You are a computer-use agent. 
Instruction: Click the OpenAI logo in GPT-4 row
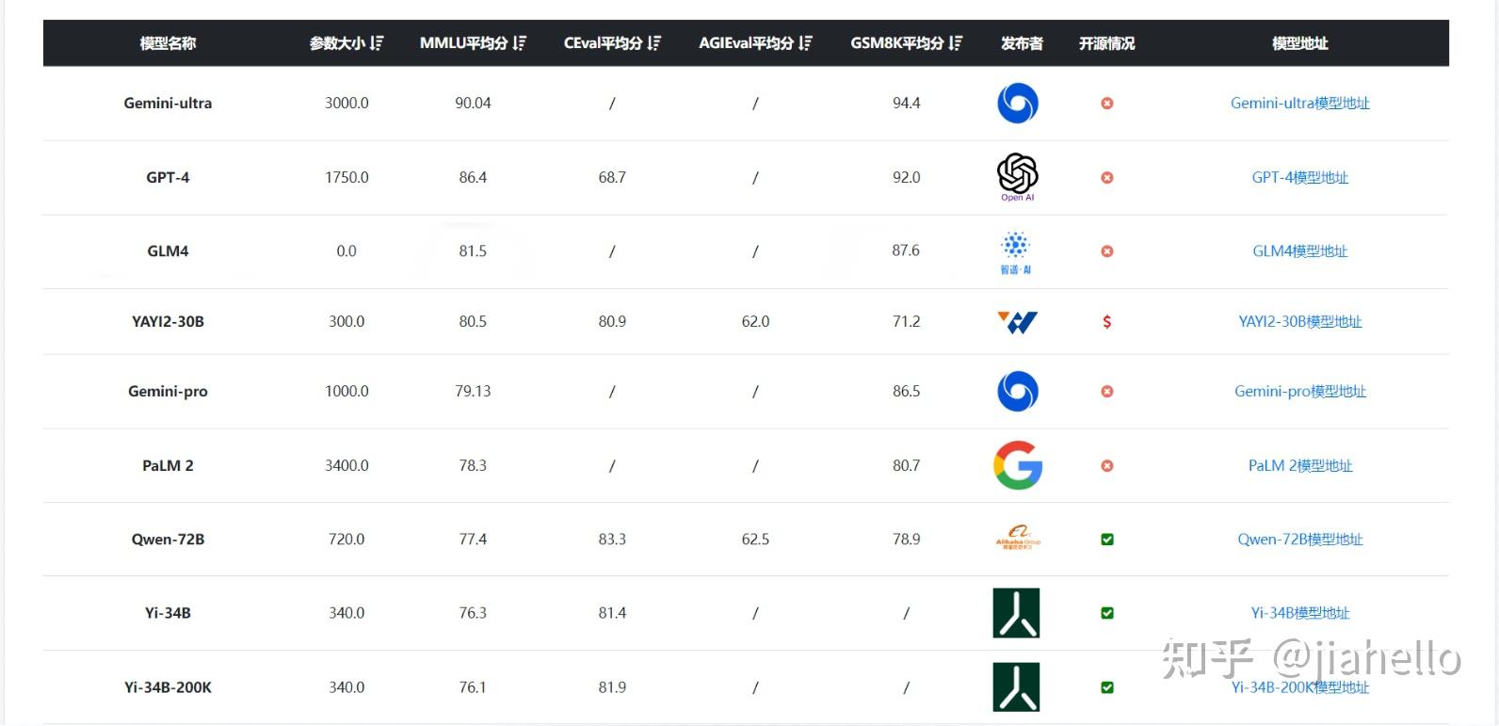click(1017, 174)
